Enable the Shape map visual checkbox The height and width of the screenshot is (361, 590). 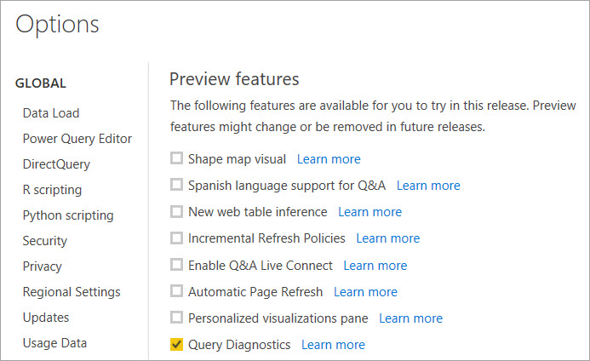tap(176, 159)
